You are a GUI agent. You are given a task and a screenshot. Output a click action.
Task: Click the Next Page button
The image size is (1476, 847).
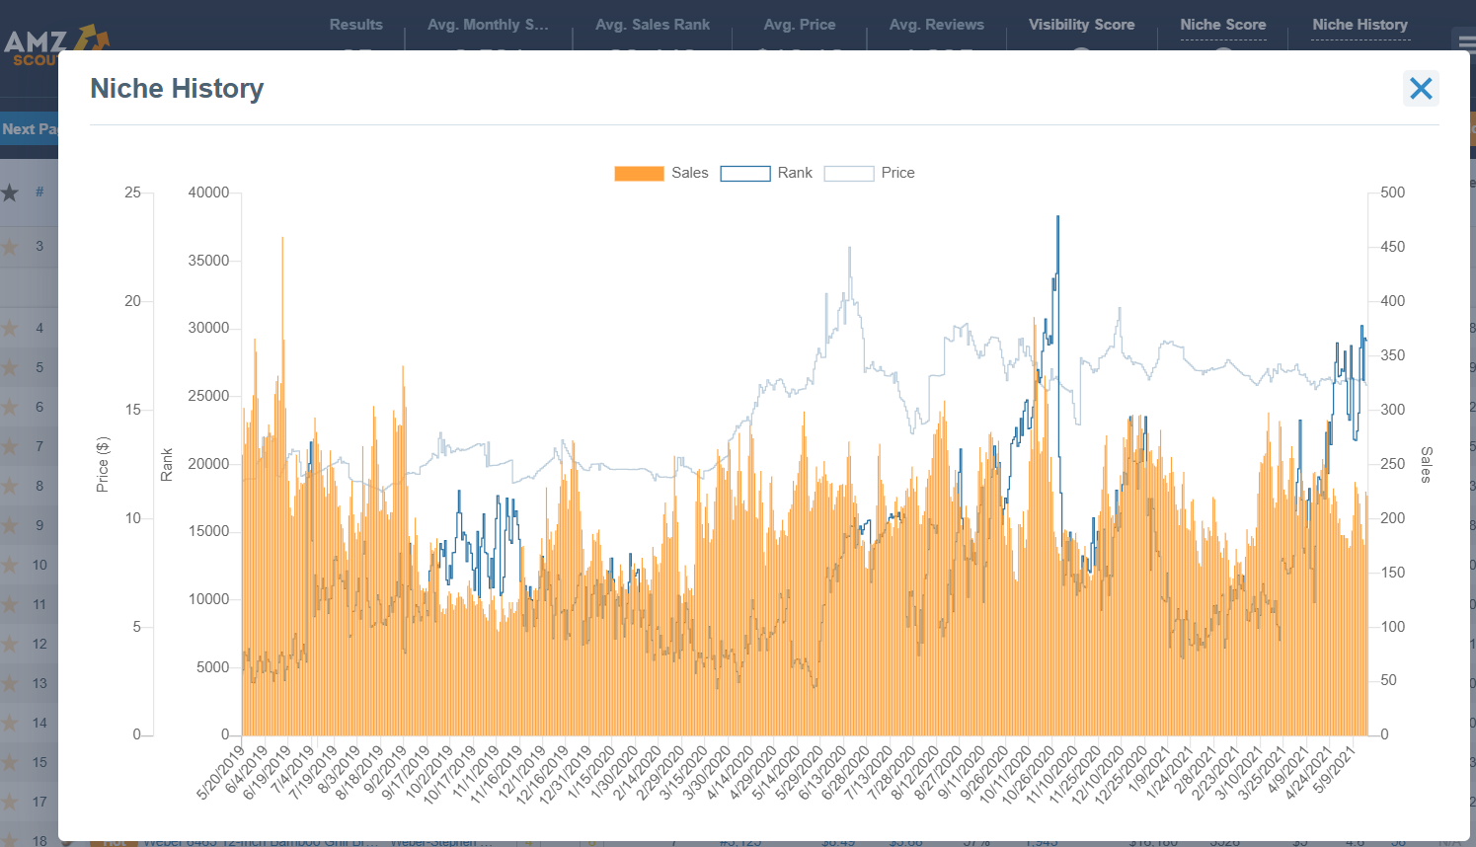29,129
